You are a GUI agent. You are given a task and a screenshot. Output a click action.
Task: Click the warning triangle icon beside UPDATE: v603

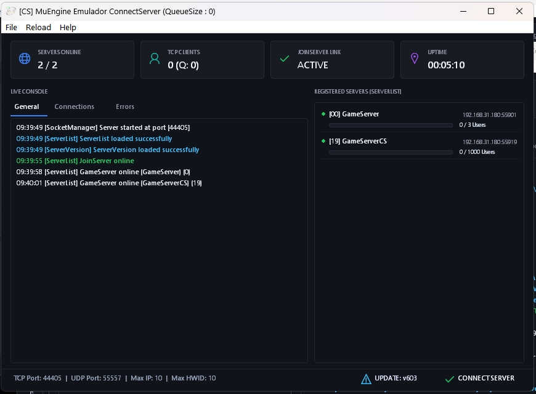point(366,379)
